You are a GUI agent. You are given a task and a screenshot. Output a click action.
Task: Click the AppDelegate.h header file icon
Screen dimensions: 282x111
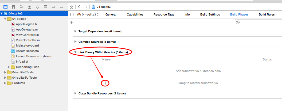[13, 24]
